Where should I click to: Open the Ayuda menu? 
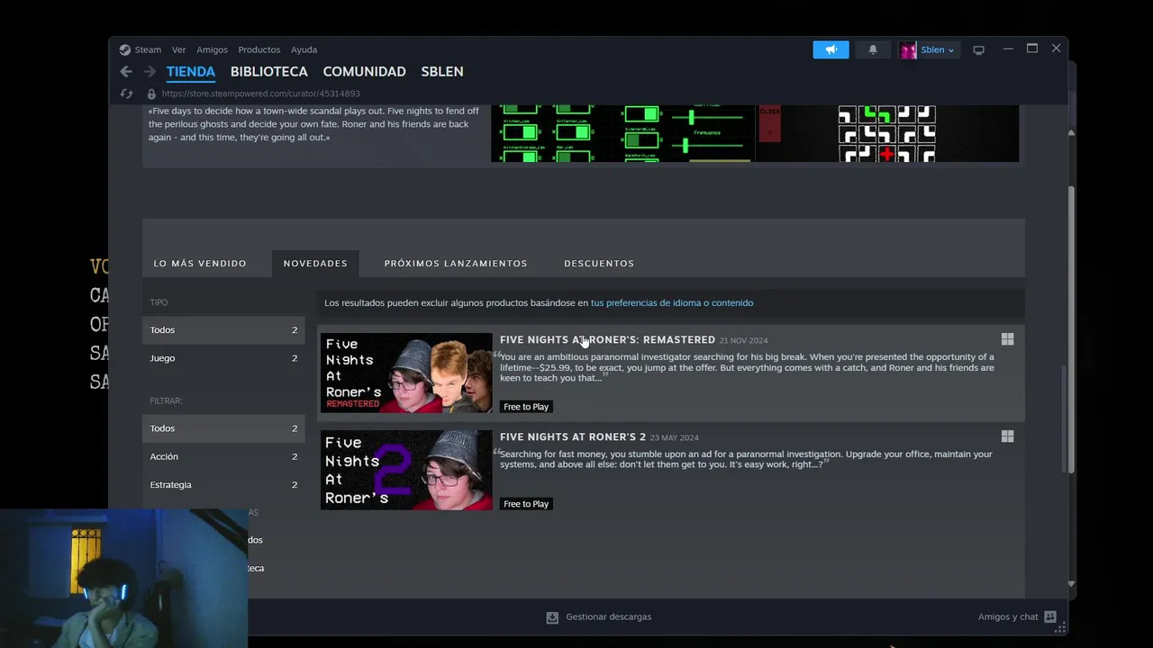point(304,49)
